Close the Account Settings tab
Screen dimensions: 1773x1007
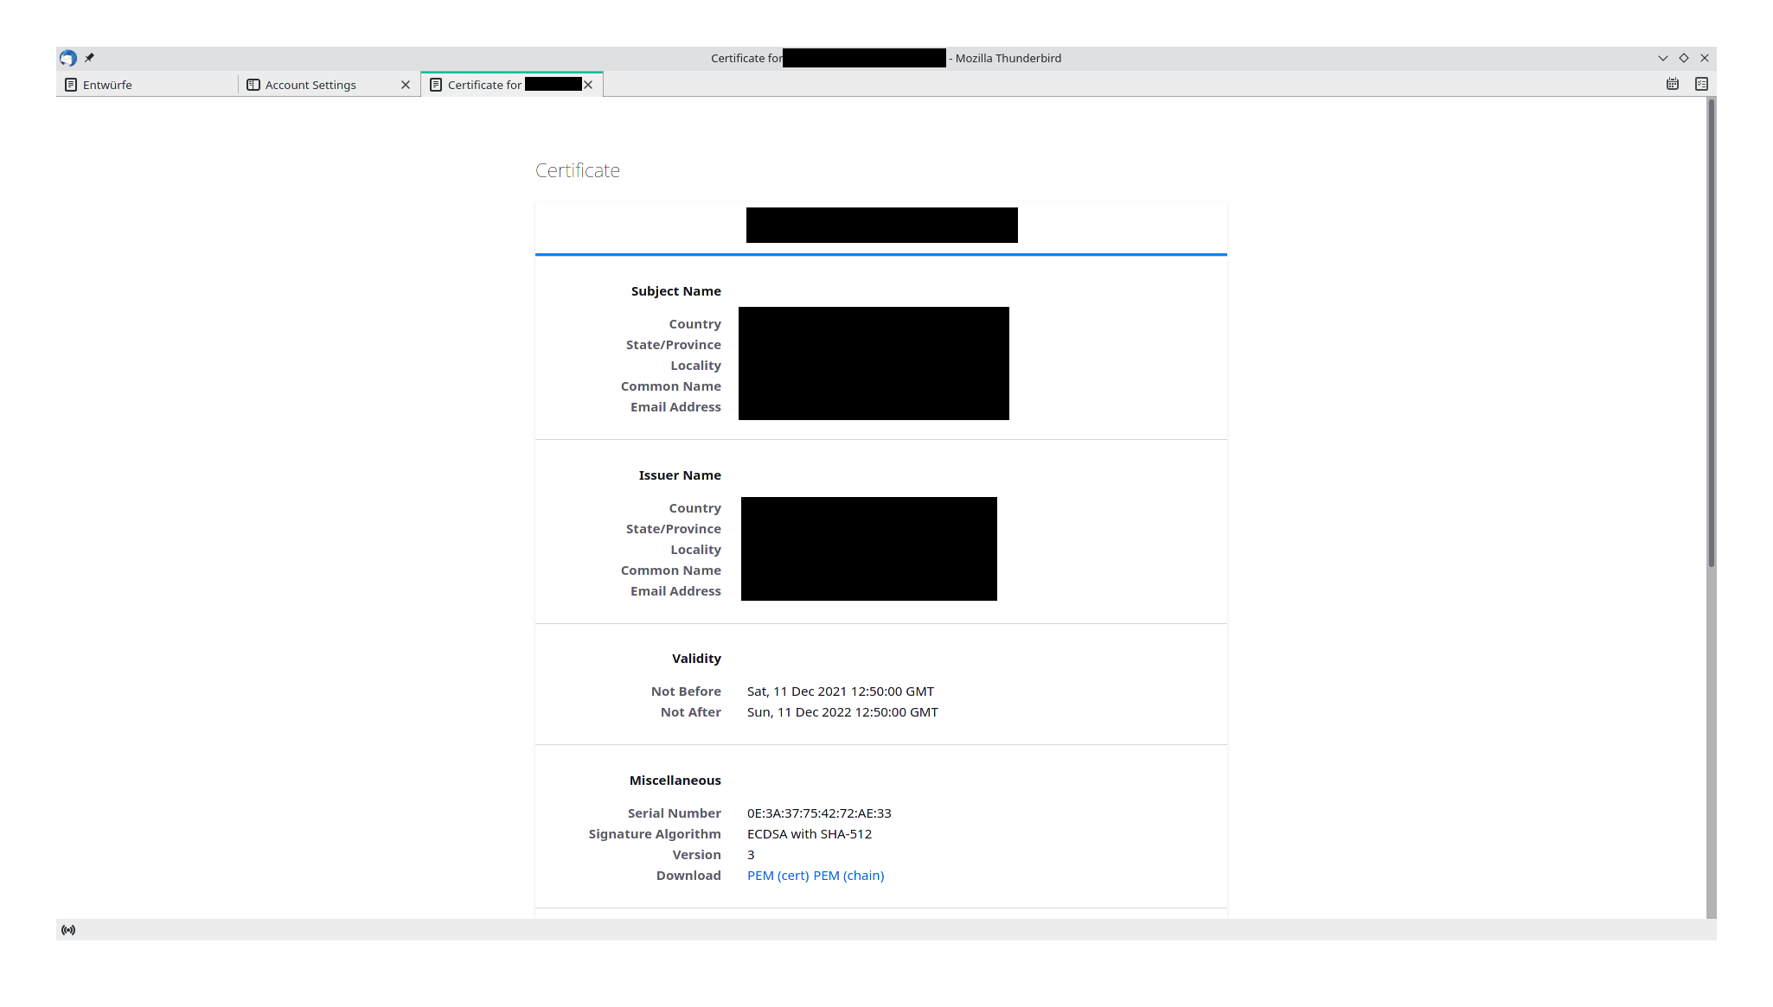[x=406, y=85]
